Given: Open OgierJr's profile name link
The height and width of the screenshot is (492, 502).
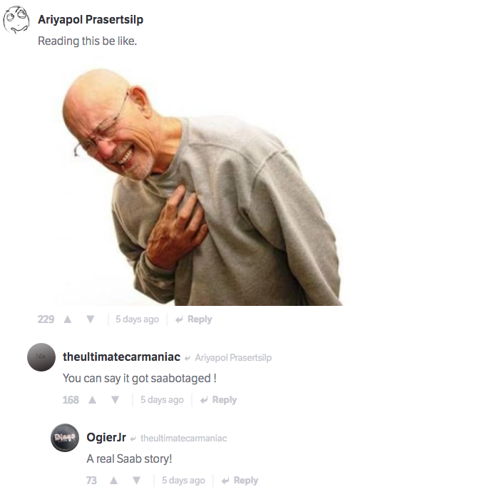Looking at the screenshot, I should coord(106,437).
